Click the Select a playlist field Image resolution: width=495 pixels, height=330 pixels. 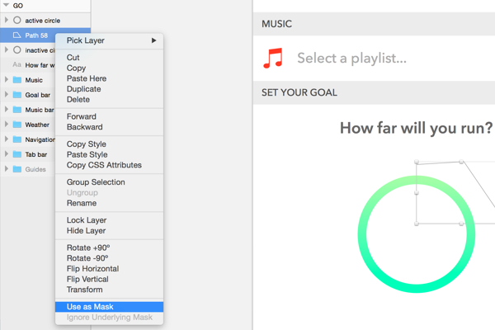click(x=351, y=58)
